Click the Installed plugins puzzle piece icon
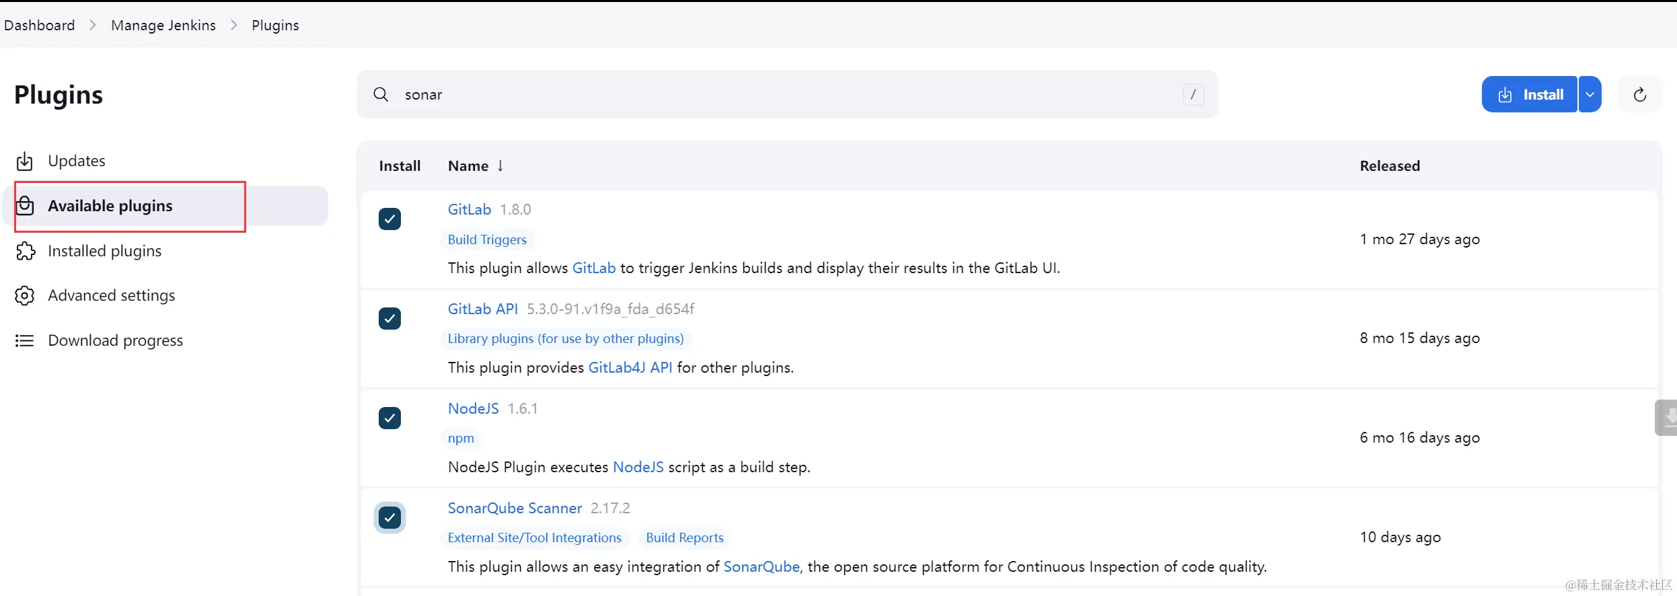Image resolution: width=1677 pixels, height=596 pixels. 25,251
